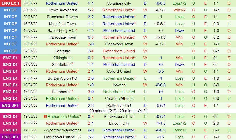
Task: Select the Burton Albion FC link
Action: pyautogui.click(x=62, y=78)
